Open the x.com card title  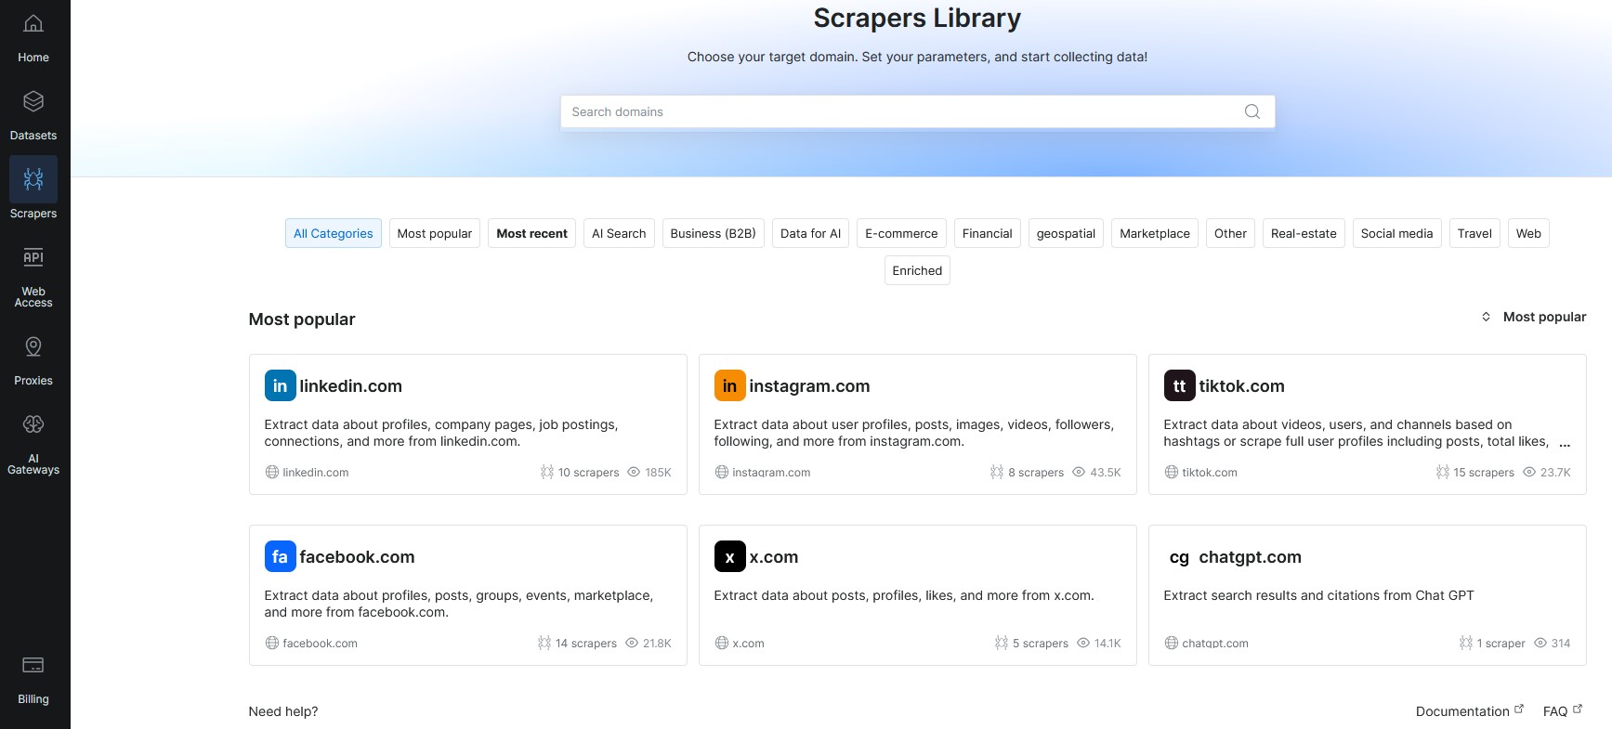click(773, 556)
